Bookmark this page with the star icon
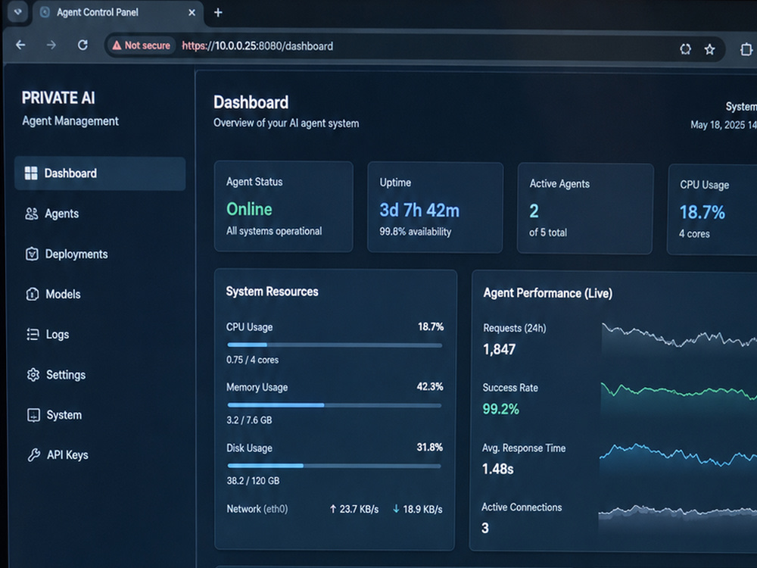Viewport: 757px width, 568px height. (709, 49)
